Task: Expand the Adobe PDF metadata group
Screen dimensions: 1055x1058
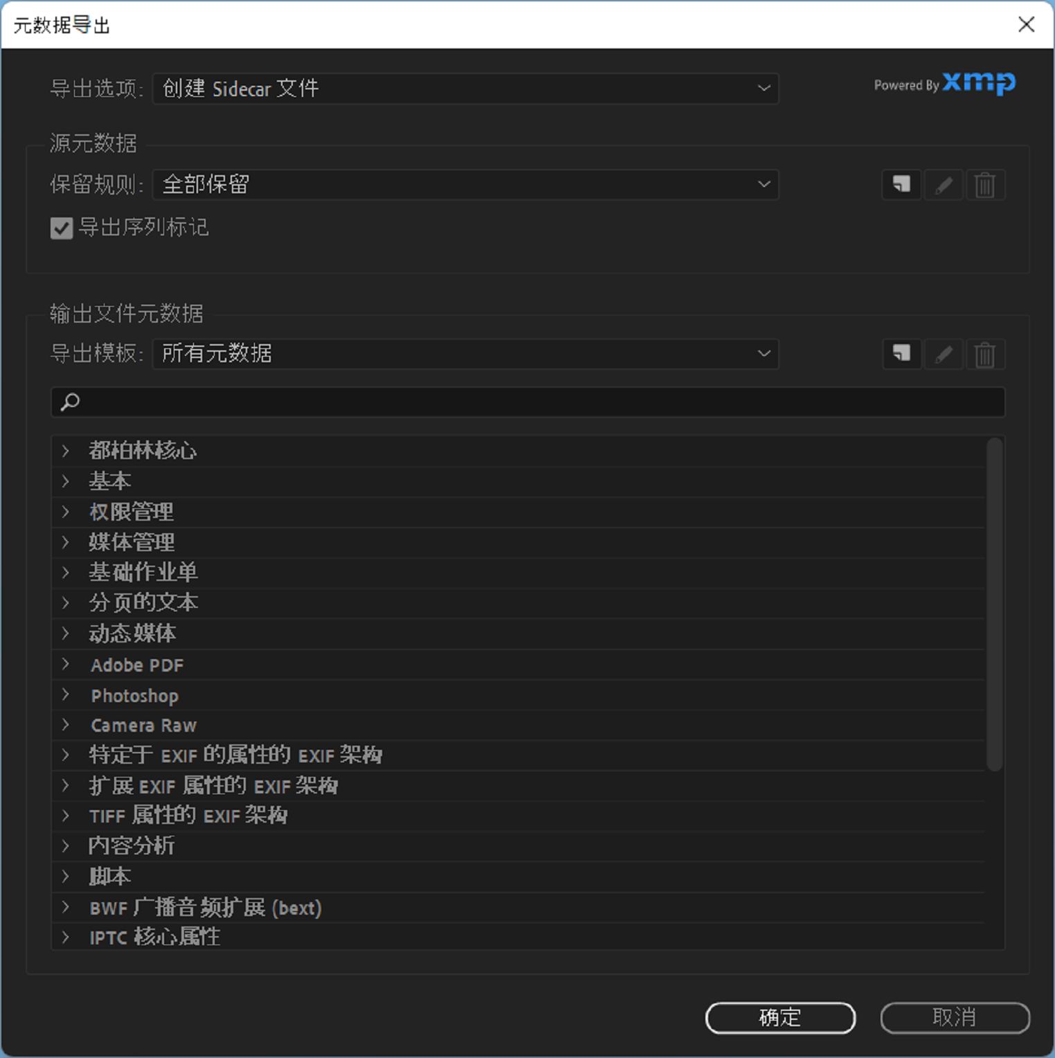Action: (x=66, y=665)
